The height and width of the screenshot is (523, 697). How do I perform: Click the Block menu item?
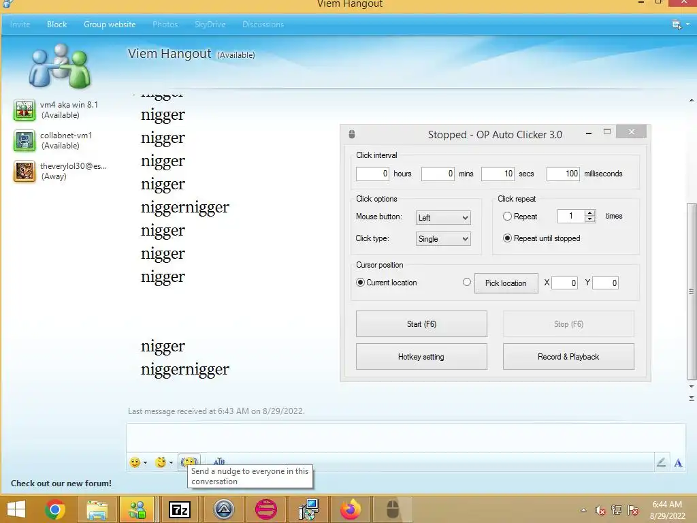point(57,25)
